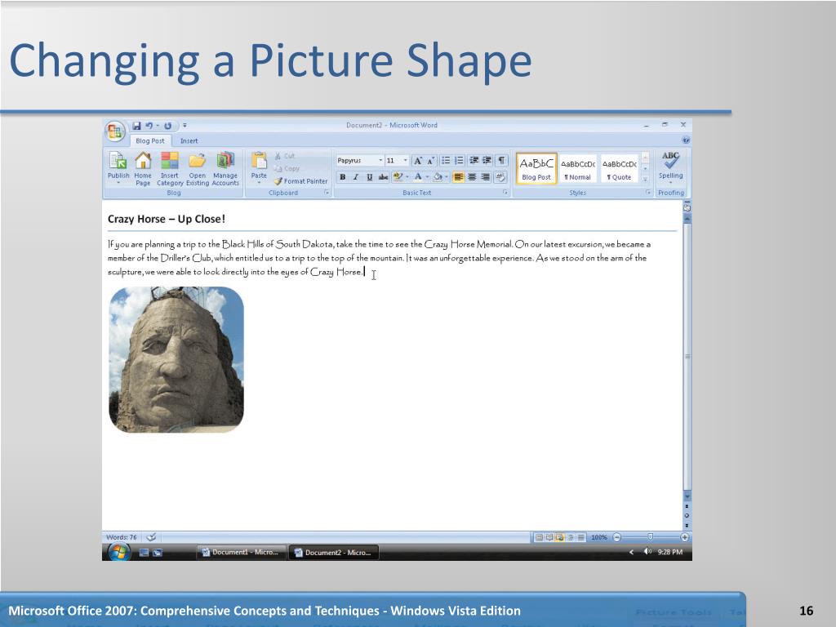Toggle Bold formatting

pos(342,177)
